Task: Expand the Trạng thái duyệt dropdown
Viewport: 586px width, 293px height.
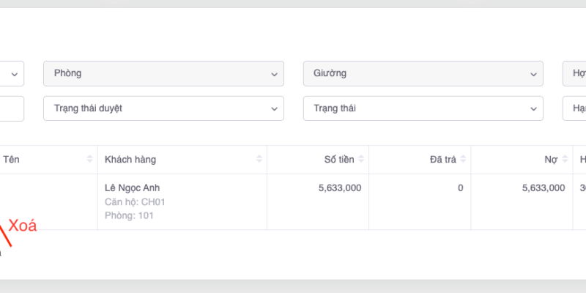Action: click(163, 108)
